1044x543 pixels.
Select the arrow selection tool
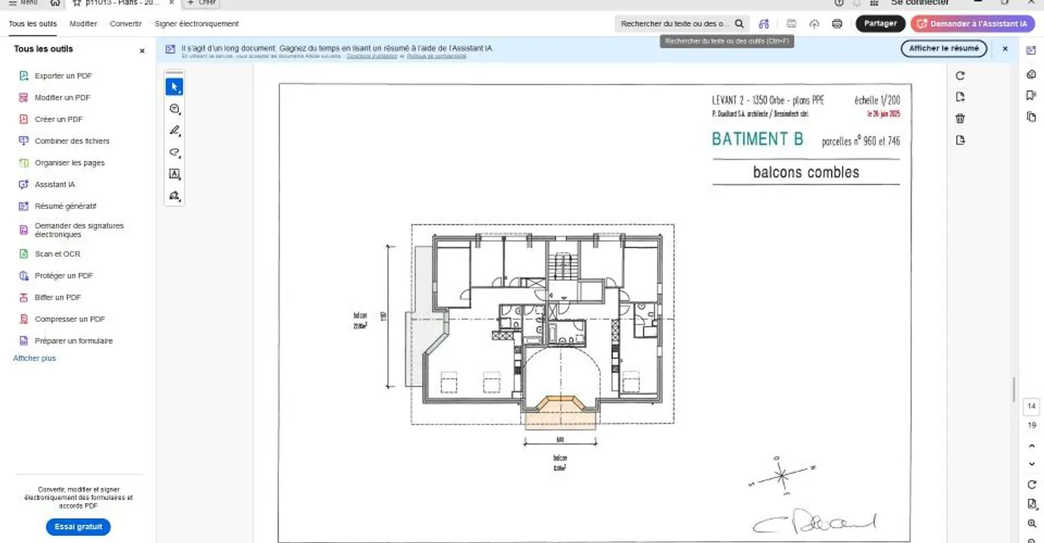pyautogui.click(x=174, y=87)
